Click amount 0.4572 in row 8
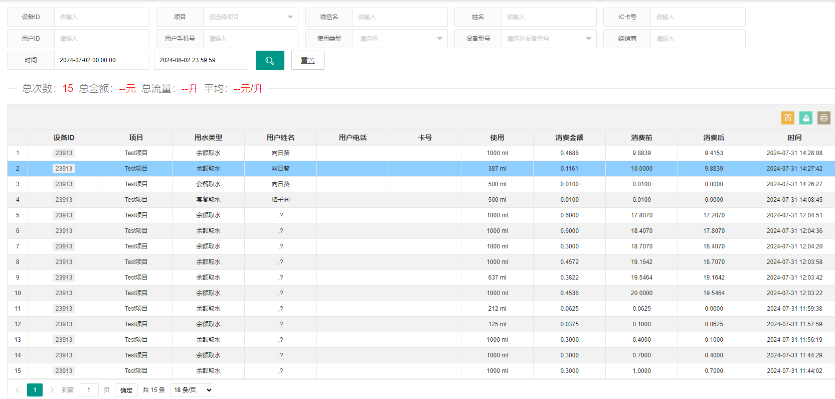 pyautogui.click(x=569, y=262)
